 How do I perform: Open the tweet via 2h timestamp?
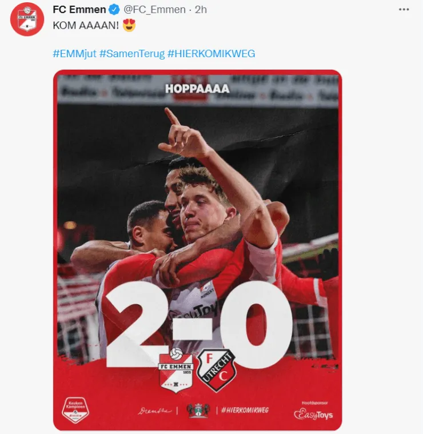click(201, 10)
